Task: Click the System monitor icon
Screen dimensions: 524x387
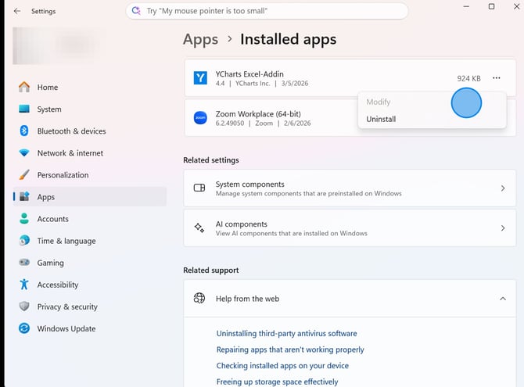Action: pyautogui.click(x=24, y=109)
